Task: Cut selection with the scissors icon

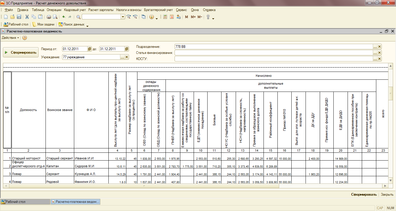Action: 27,17
